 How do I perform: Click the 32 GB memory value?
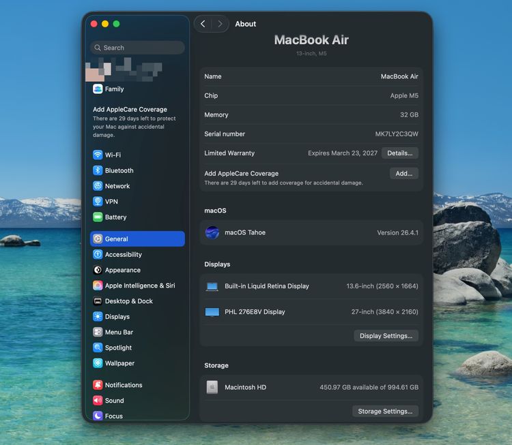(x=409, y=114)
